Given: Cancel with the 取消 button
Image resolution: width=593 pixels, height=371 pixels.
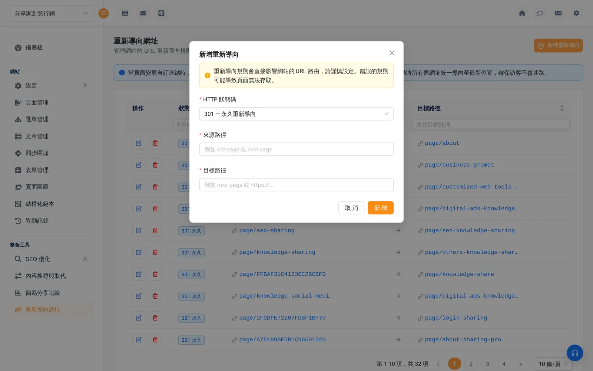Looking at the screenshot, I should 351,208.
